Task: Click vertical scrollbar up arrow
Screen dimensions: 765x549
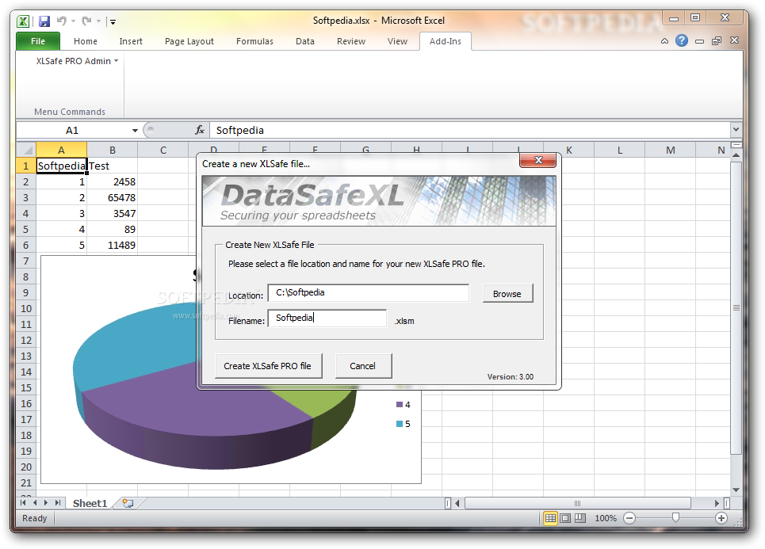Action: click(x=736, y=155)
